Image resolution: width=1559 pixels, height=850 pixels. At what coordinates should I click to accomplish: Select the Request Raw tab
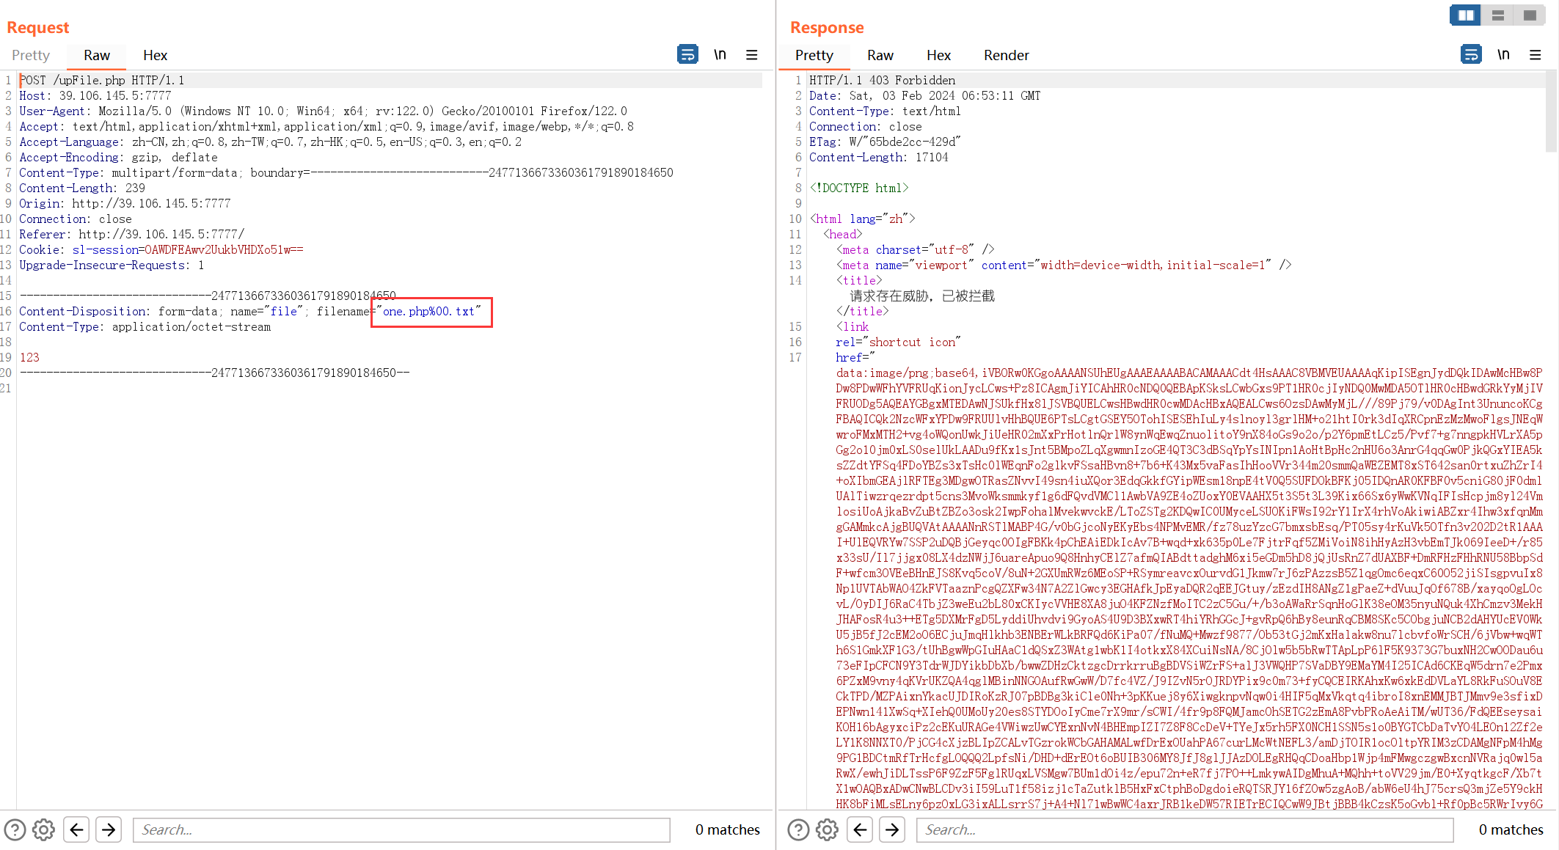coord(96,55)
